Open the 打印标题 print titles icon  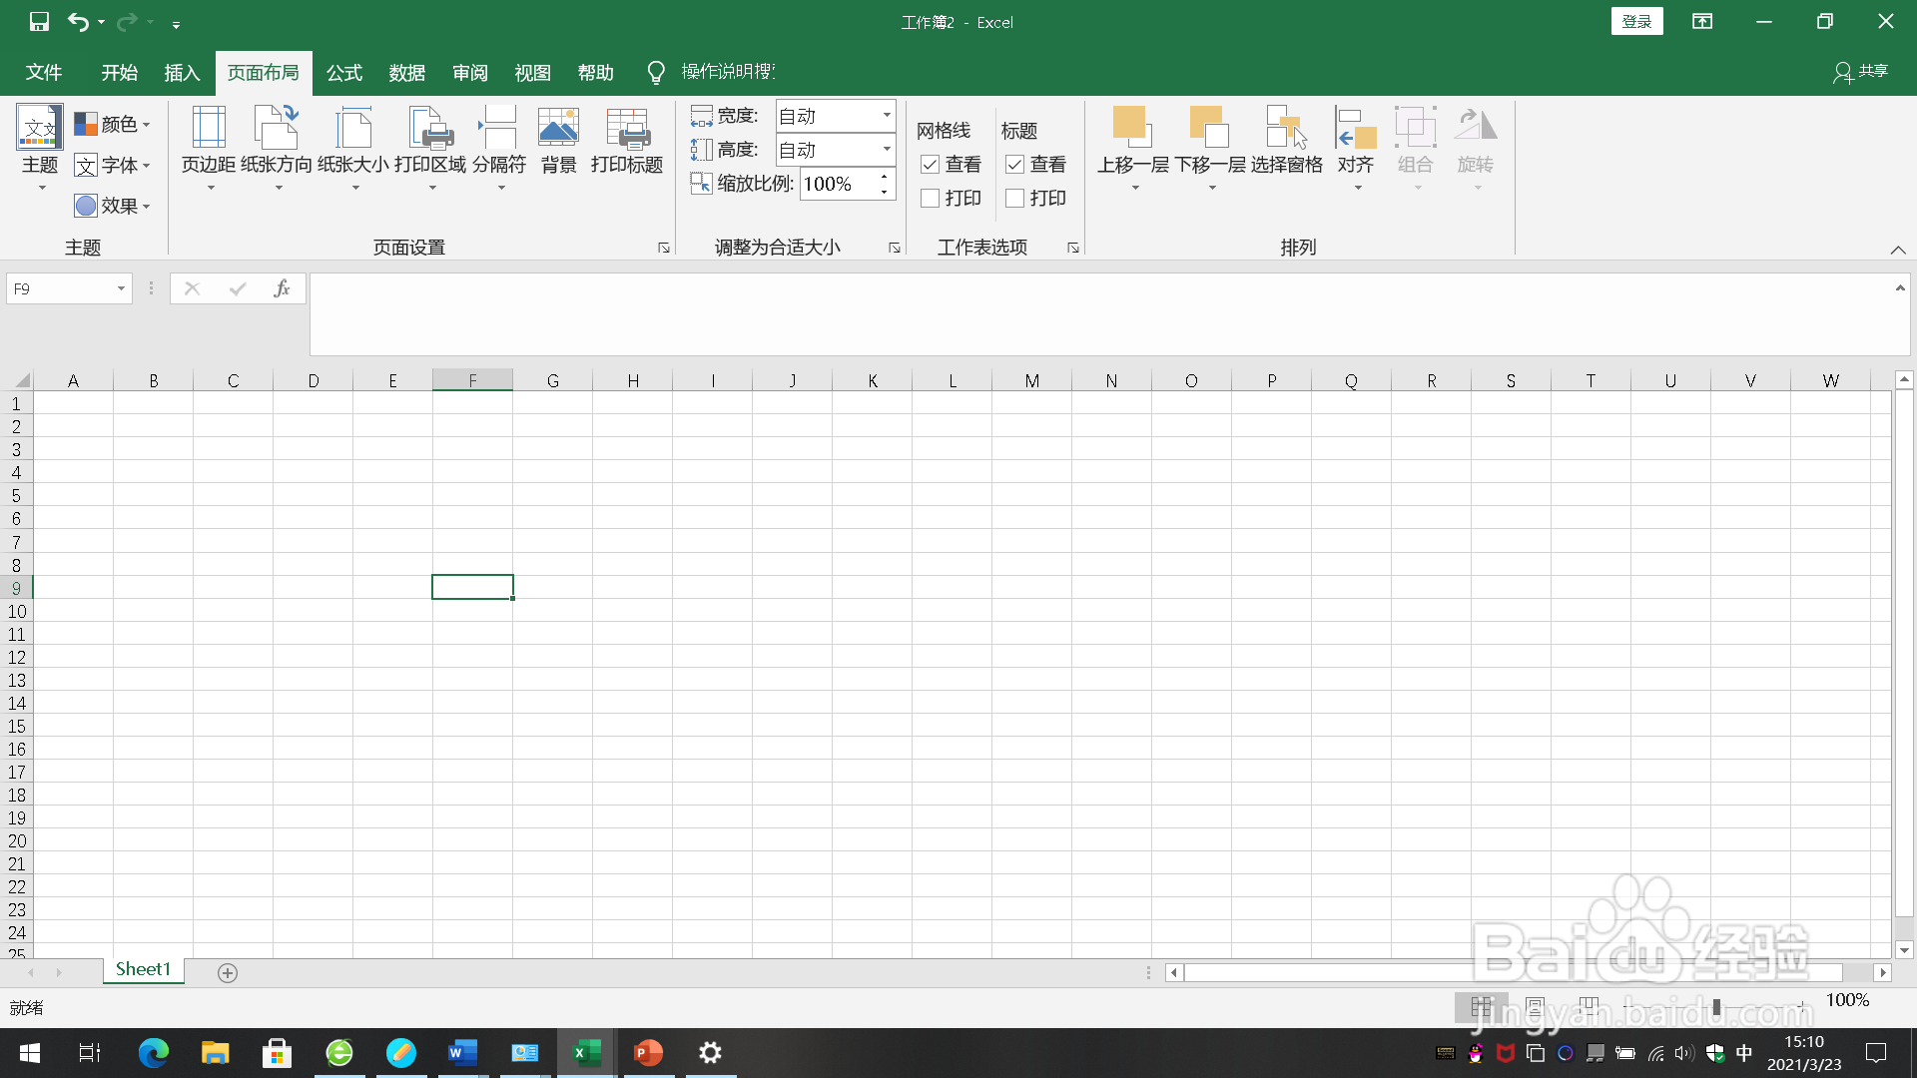627,129
